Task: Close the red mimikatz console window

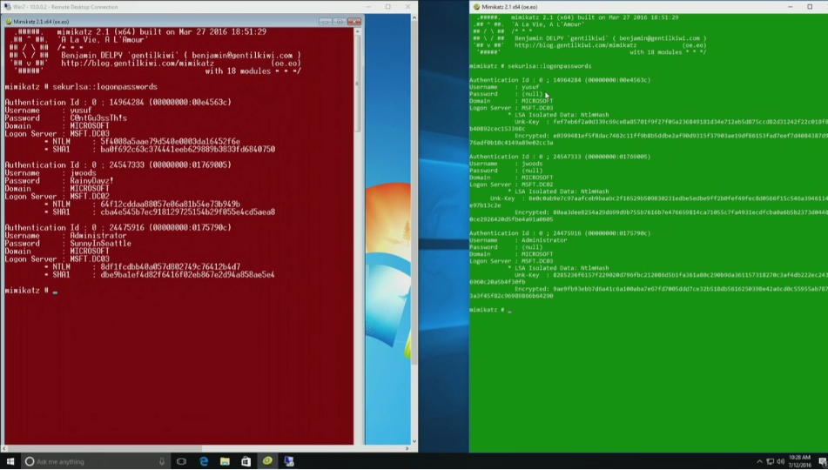Action: tap(354, 22)
